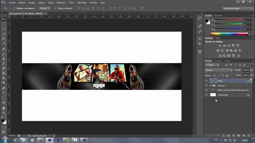Click the green V color slider

[228, 24]
